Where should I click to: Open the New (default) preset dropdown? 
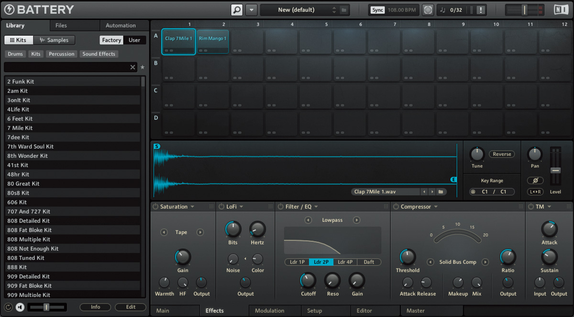pyautogui.click(x=299, y=10)
